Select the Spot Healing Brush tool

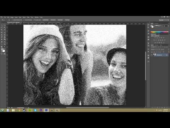pos(2,32)
